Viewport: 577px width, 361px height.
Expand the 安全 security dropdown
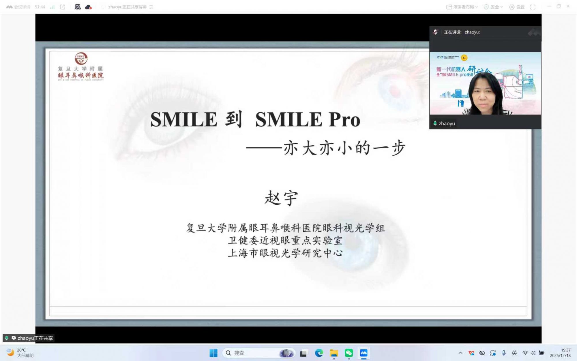click(493, 7)
